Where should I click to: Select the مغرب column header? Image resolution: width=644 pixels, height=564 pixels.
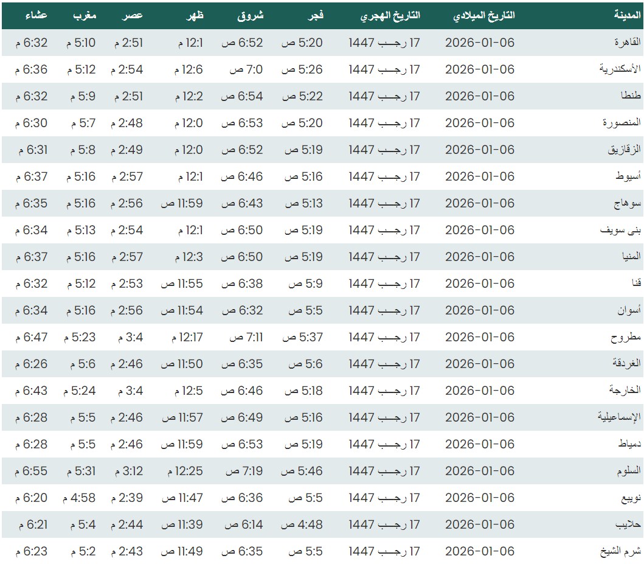pos(85,16)
